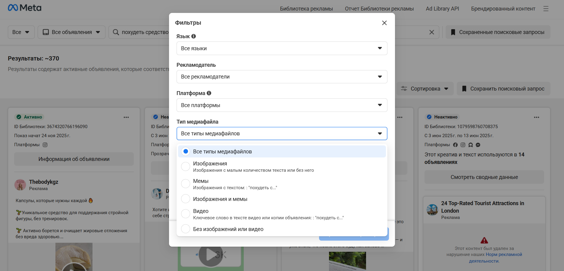Close the Фильтры dialog
Image resolution: width=564 pixels, height=271 pixels.
(x=384, y=23)
